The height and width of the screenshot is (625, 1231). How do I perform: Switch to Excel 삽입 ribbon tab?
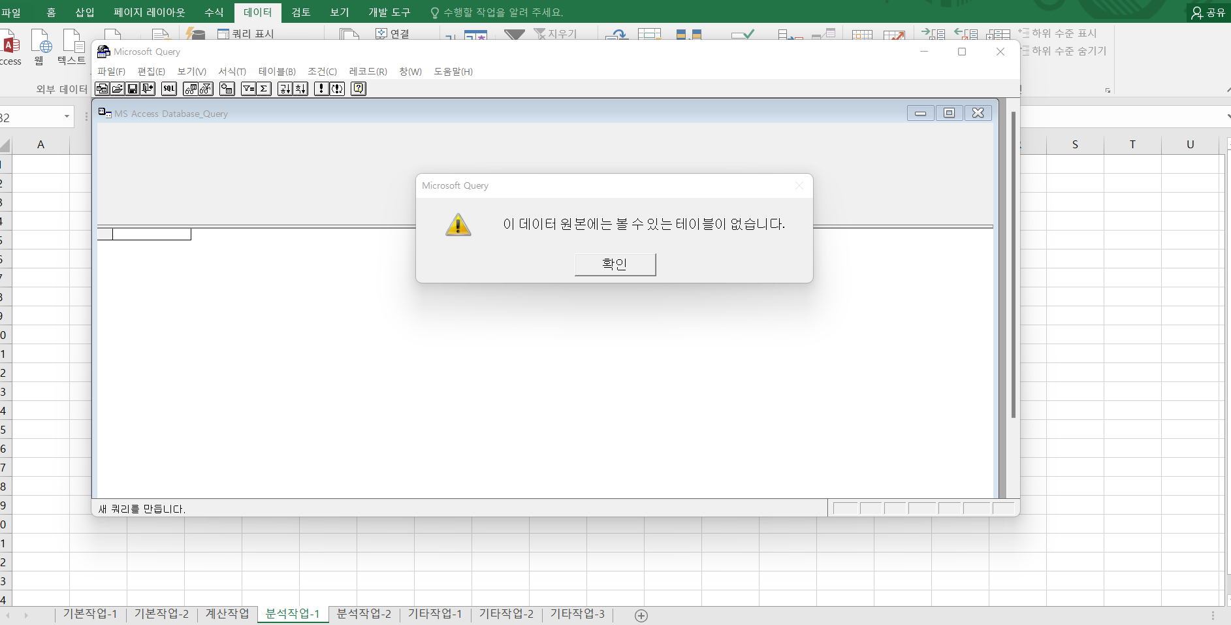85,12
